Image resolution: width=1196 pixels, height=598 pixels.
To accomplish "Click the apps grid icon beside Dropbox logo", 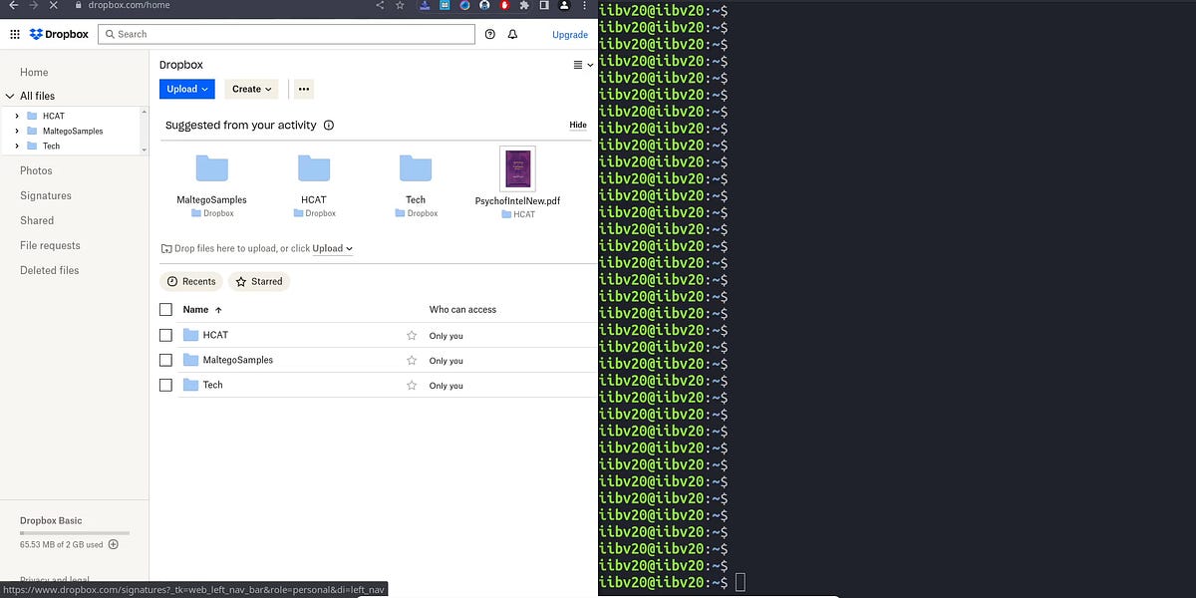I will tap(14, 33).
